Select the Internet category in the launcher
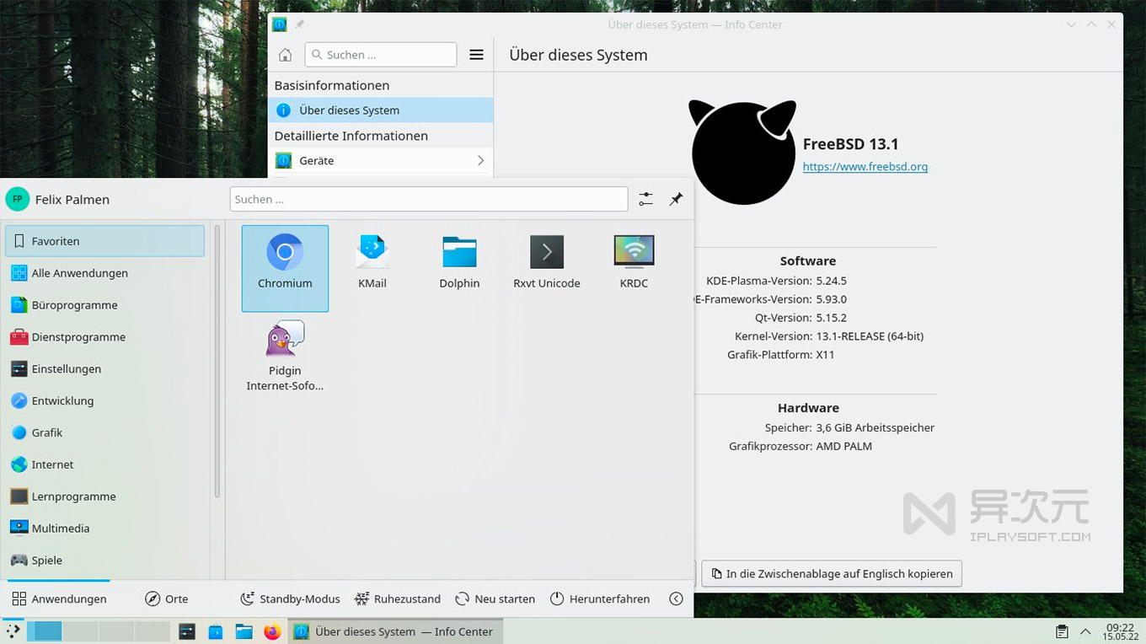The image size is (1146, 644). tap(105, 464)
